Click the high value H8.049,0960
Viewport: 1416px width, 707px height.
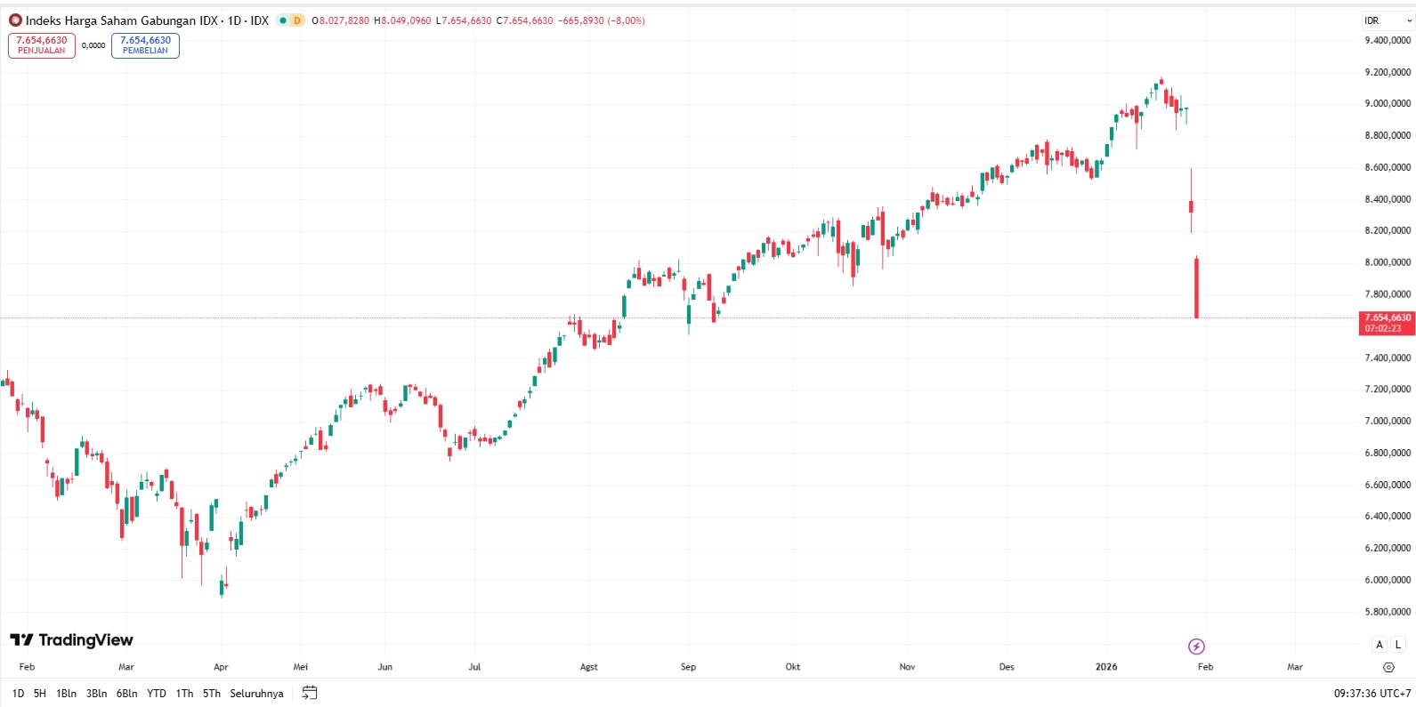pyautogui.click(x=402, y=20)
